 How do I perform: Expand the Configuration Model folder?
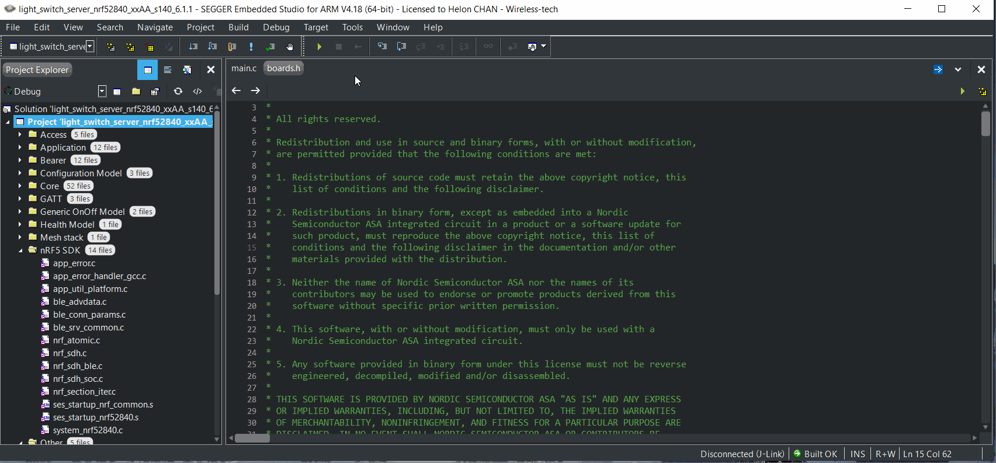point(20,173)
